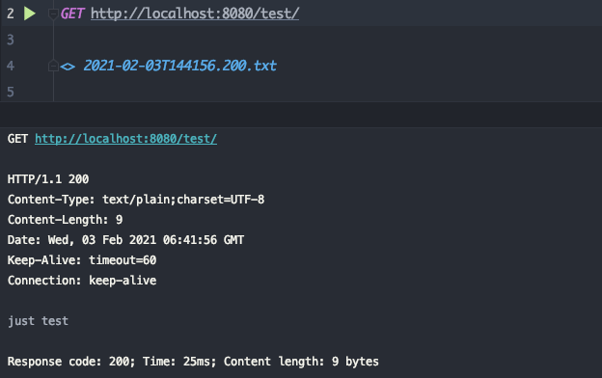Image resolution: width=602 pixels, height=378 pixels.
Task: Click the divider bar between editor and response
Action: (301, 115)
